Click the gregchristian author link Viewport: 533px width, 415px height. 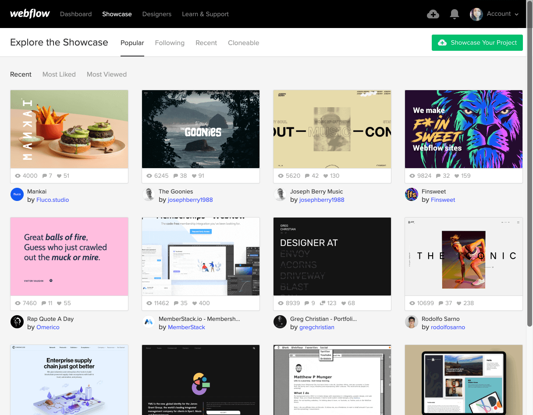tap(317, 327)
